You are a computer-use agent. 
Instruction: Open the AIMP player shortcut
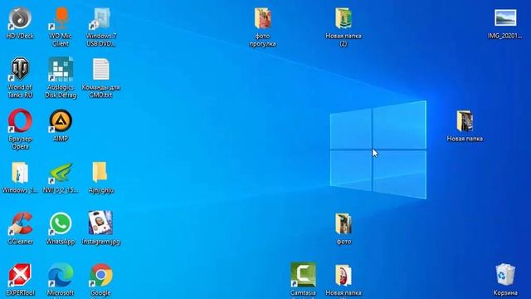[x=61, y=121]
